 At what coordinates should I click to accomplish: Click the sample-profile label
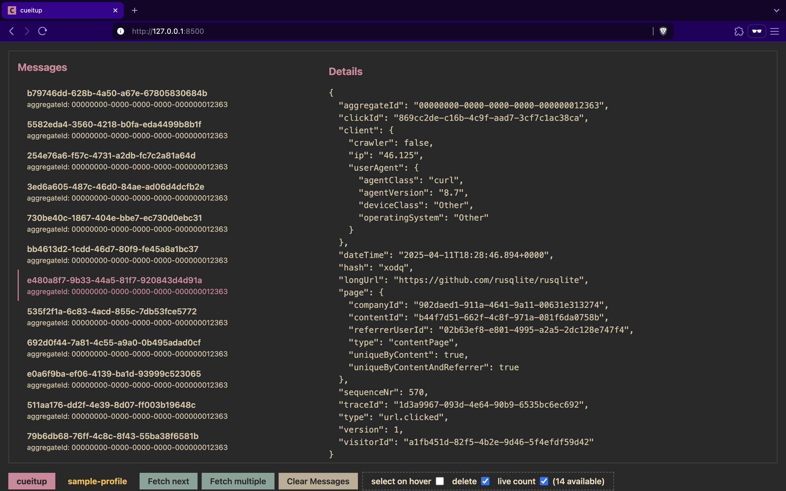pyautogui.click(x=97, y=481)
